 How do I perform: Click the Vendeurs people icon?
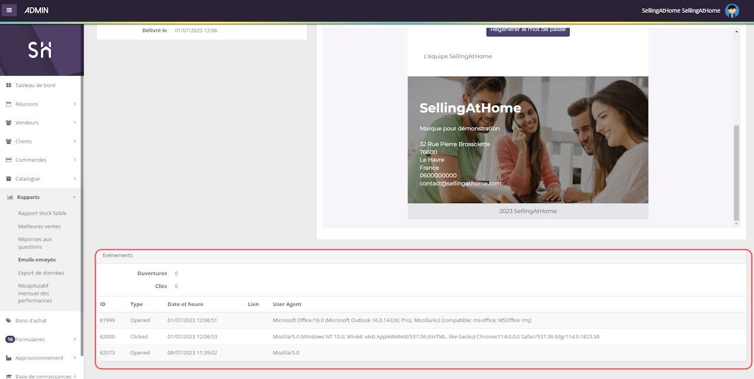[9, 123]
